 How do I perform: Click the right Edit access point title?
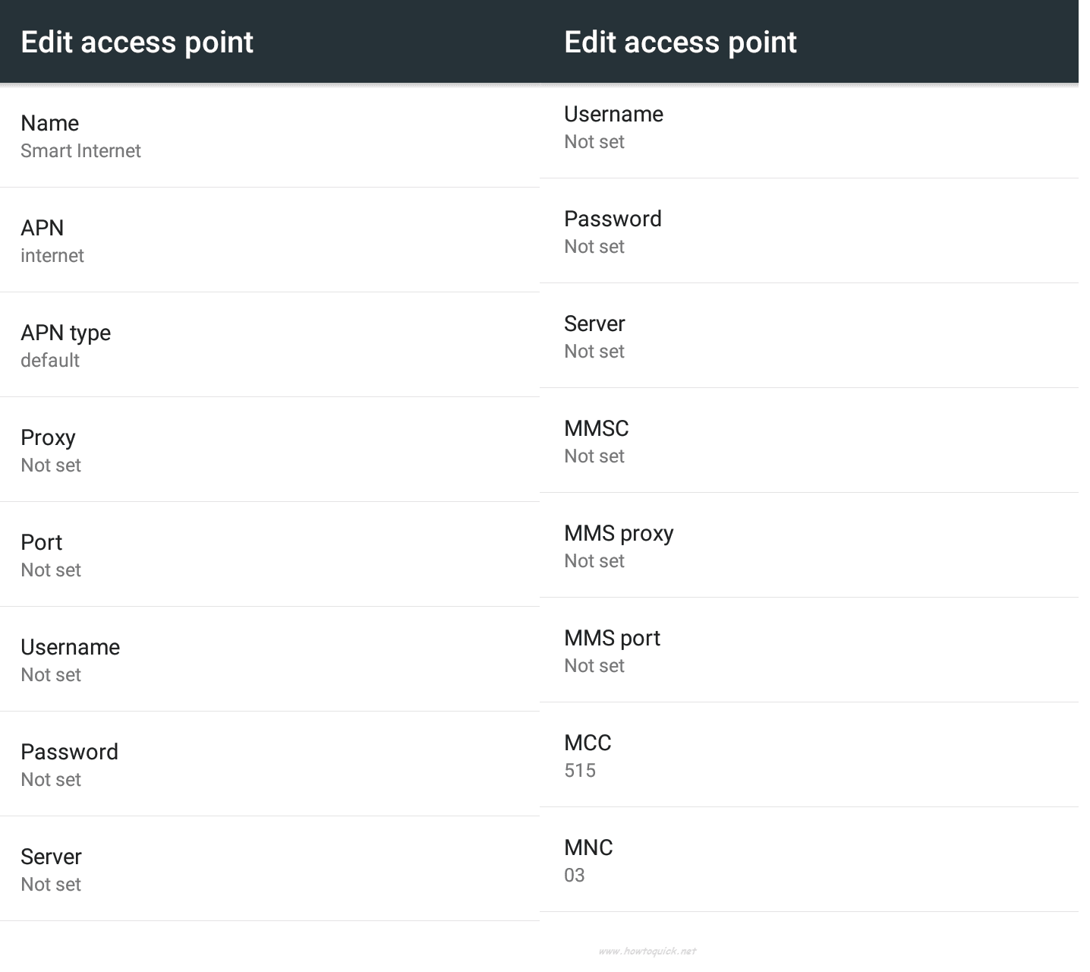pos(681,42)
